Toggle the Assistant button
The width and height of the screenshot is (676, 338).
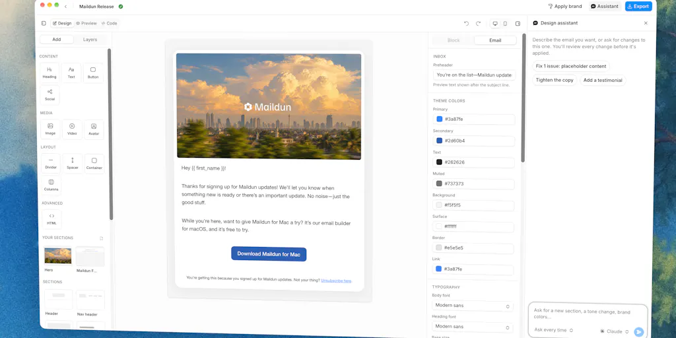pyautogui.click(x=605, y=7)
